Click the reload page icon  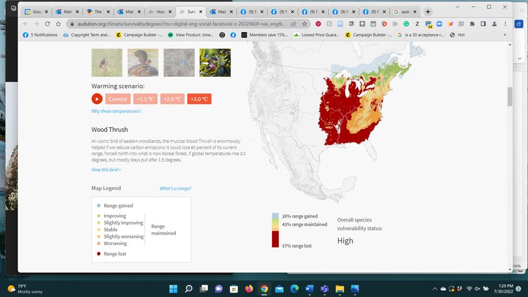pos(47,24)
